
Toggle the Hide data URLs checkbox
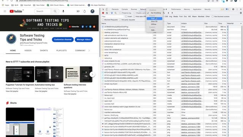134,16
